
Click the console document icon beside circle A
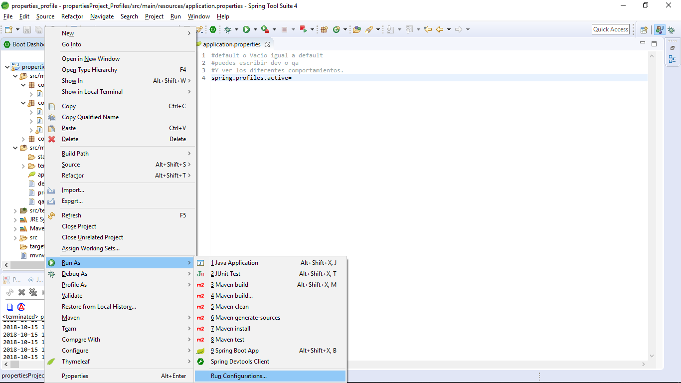[x=10, y=307]
